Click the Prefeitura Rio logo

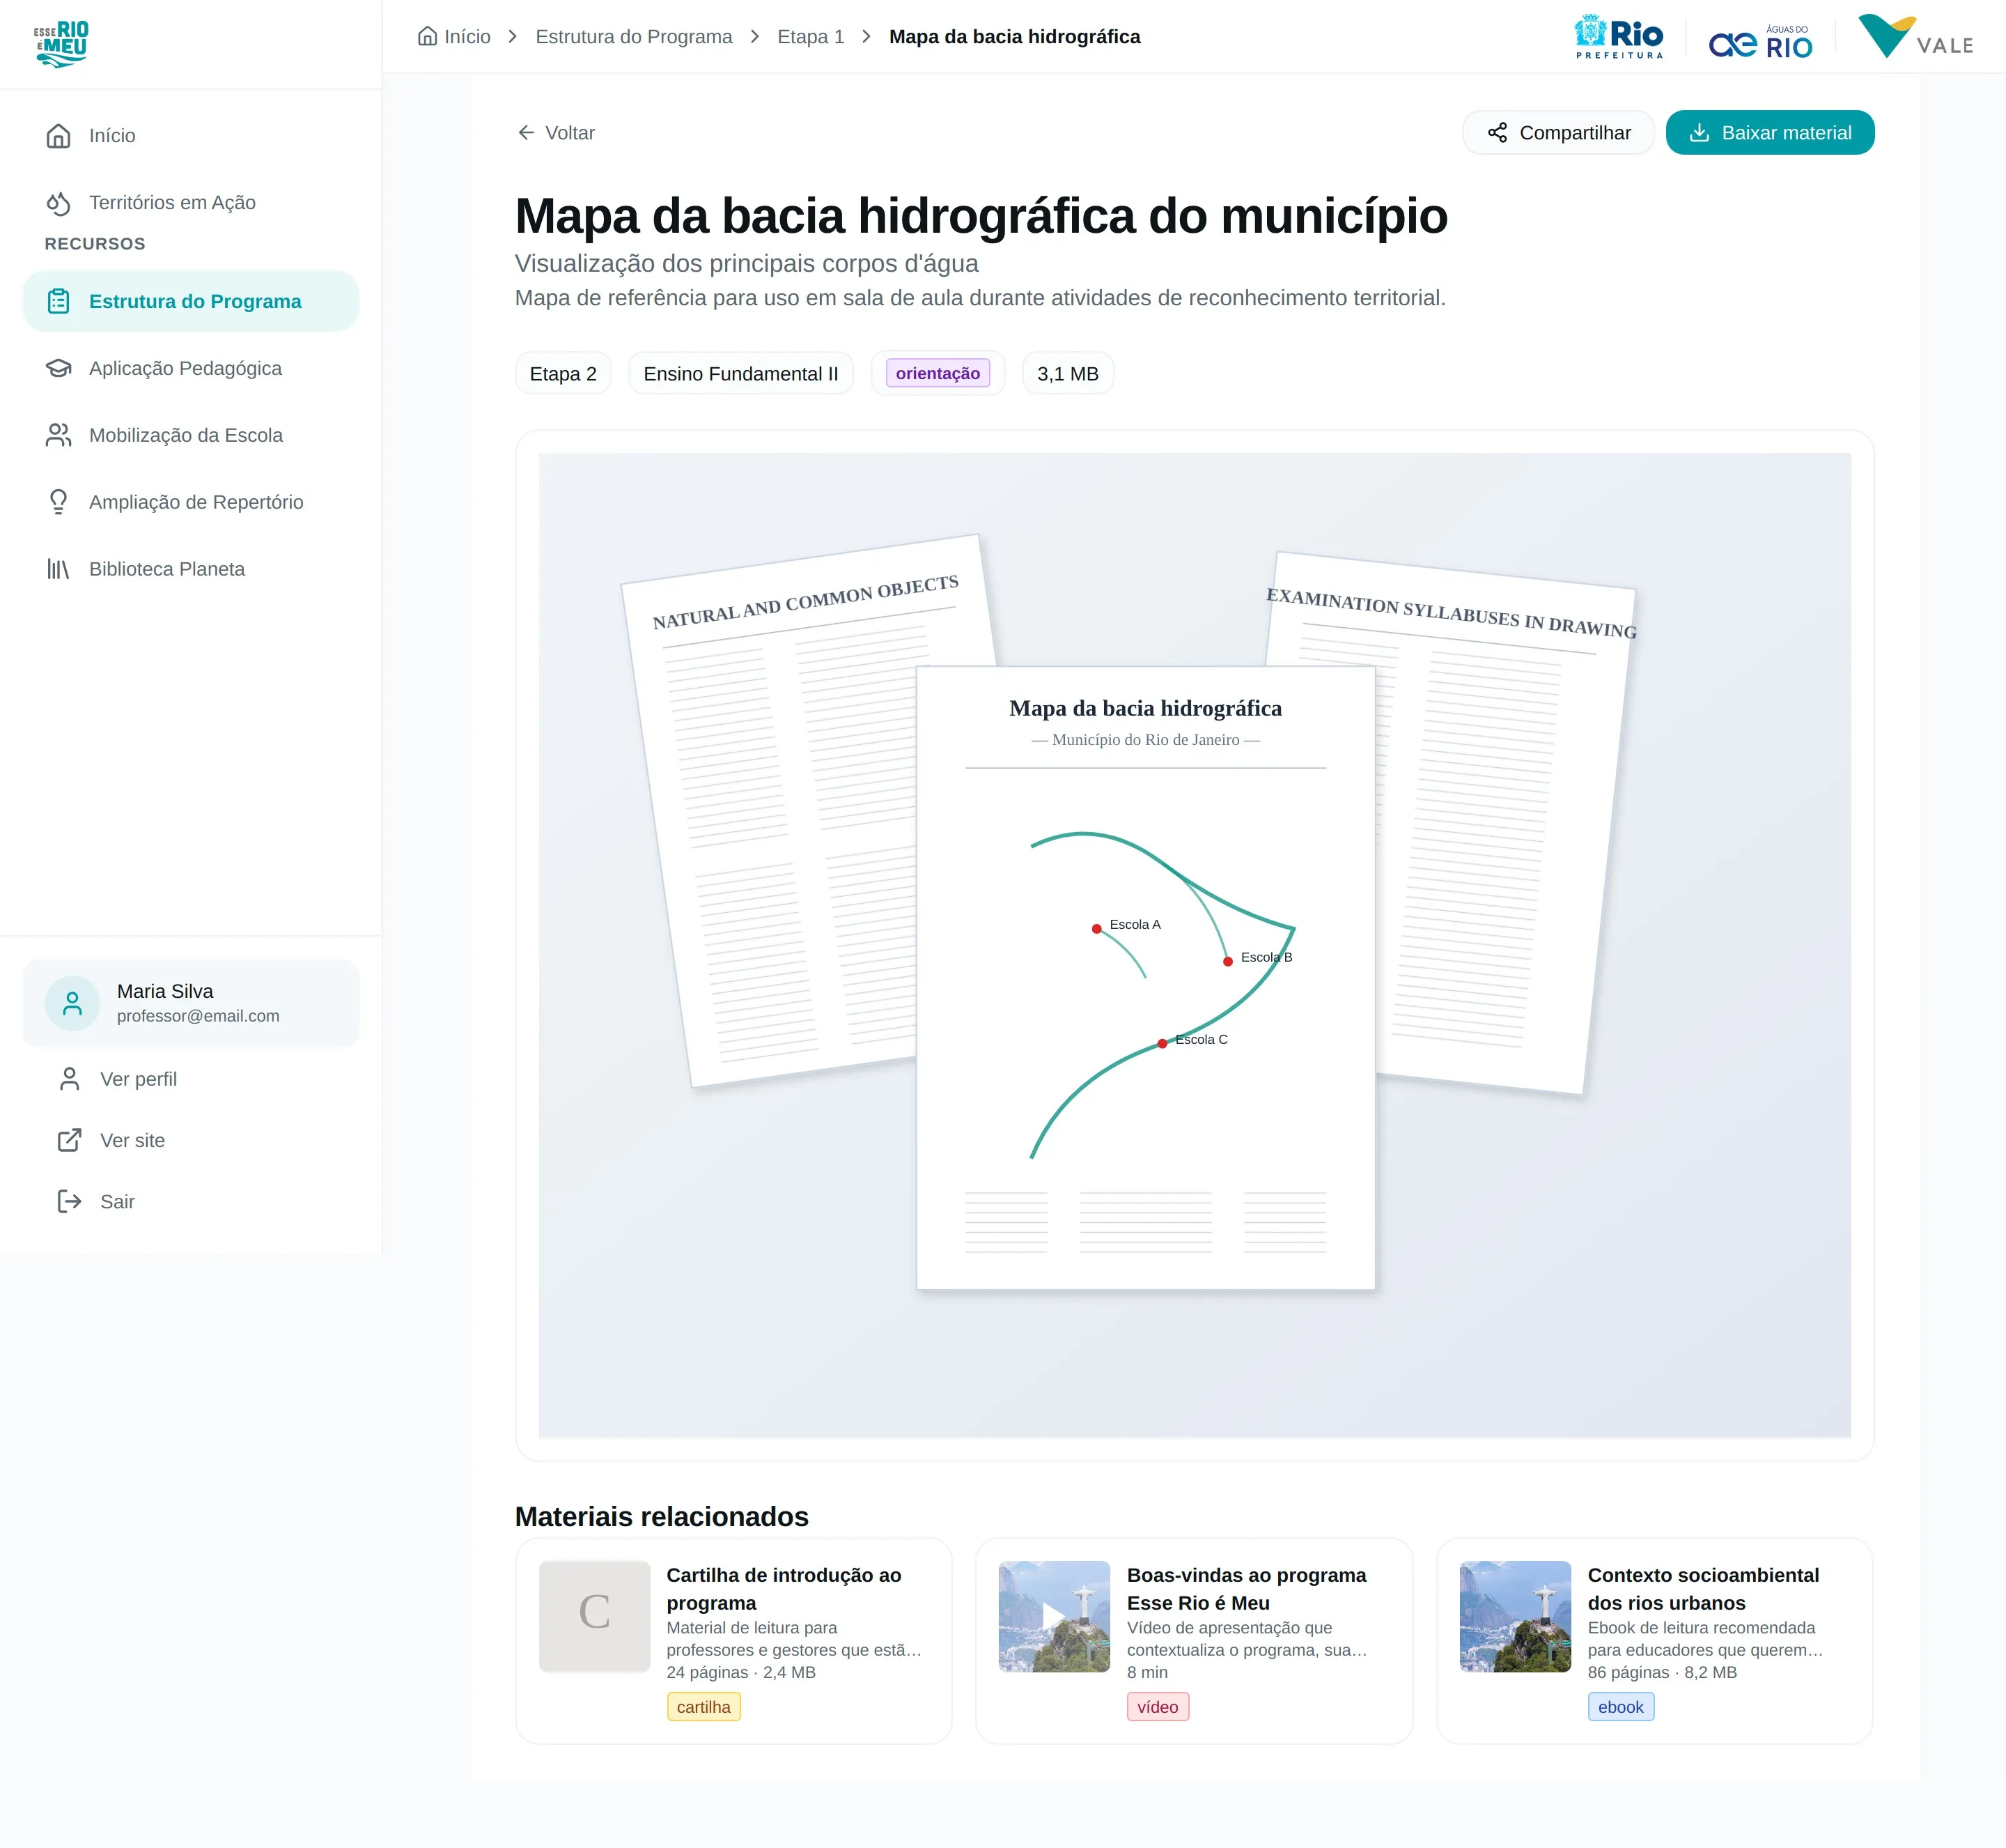click(1619, 37)
